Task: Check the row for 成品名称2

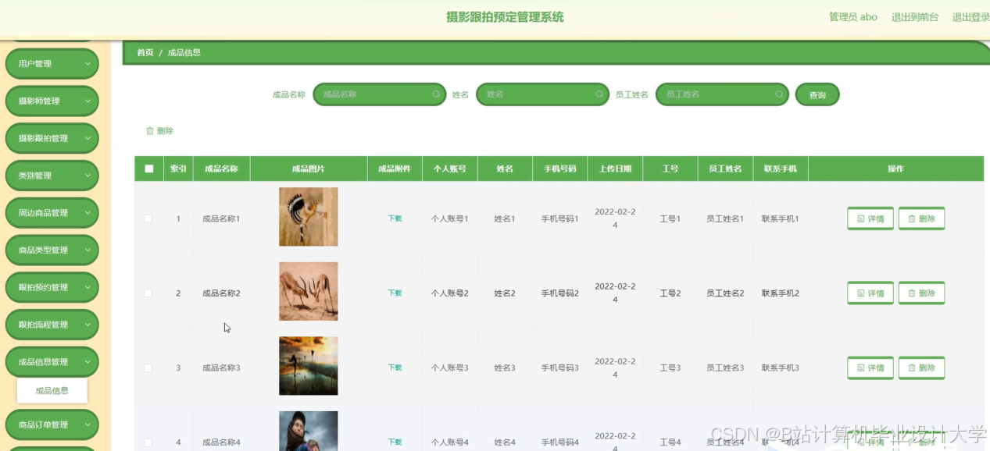Action: (x=148, y=293)
